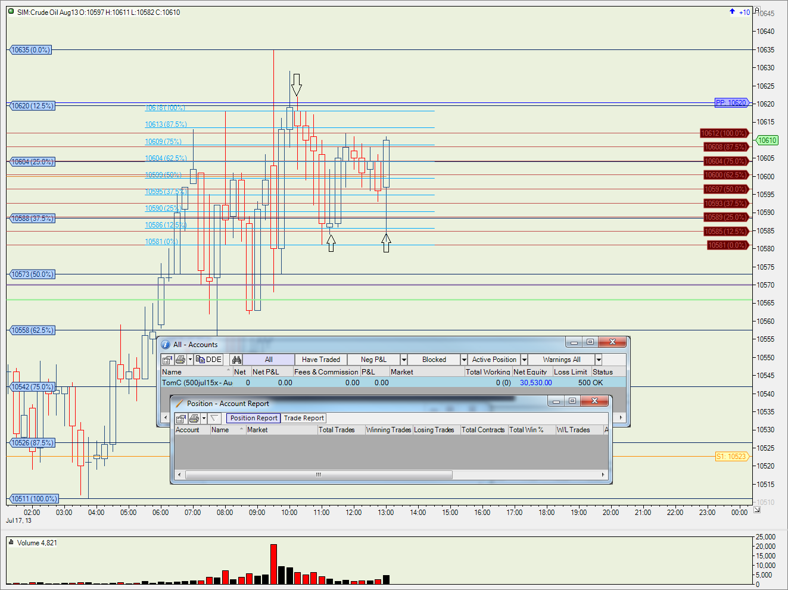
Task: Click the Winning Trades column header
Action: 388,430
